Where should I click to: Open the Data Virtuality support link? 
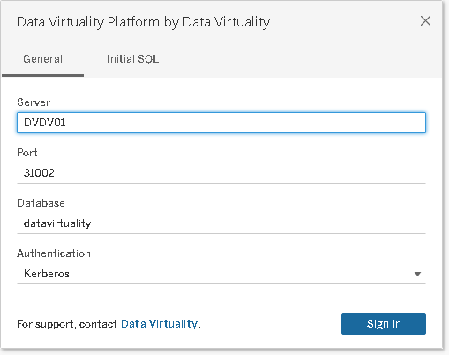click(159, 324)
